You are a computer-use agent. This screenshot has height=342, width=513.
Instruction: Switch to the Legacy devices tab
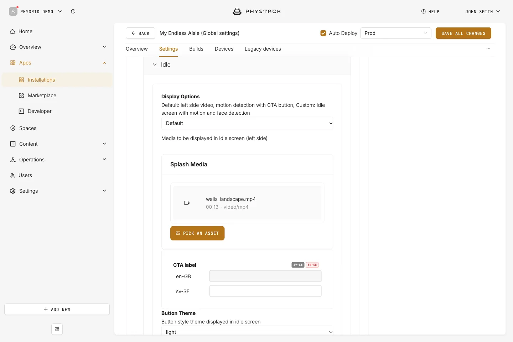tap(263, 49)
